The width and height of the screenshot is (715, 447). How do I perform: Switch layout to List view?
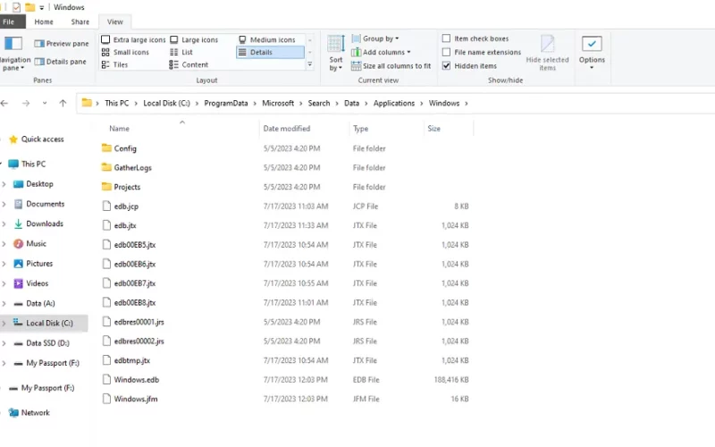tap(181, 52)
